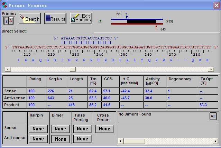Click Product Tm value 85.2
Image resolution: width=221 pixels, height=148 pixels.
coord(93,105)
